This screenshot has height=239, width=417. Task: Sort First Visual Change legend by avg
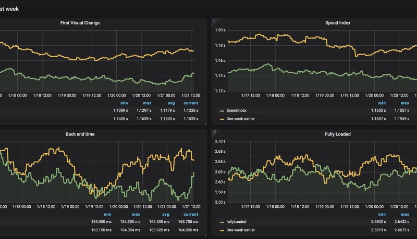pyautogui.click(x=171, y=103)
